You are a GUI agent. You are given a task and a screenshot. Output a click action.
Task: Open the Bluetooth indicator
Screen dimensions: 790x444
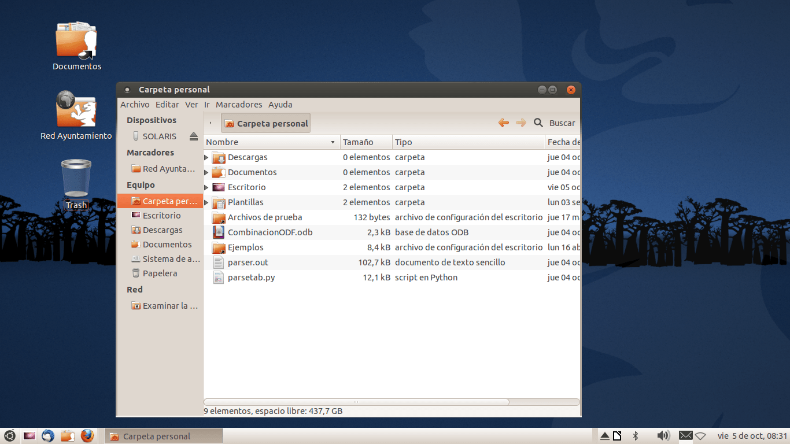point(635,436)
